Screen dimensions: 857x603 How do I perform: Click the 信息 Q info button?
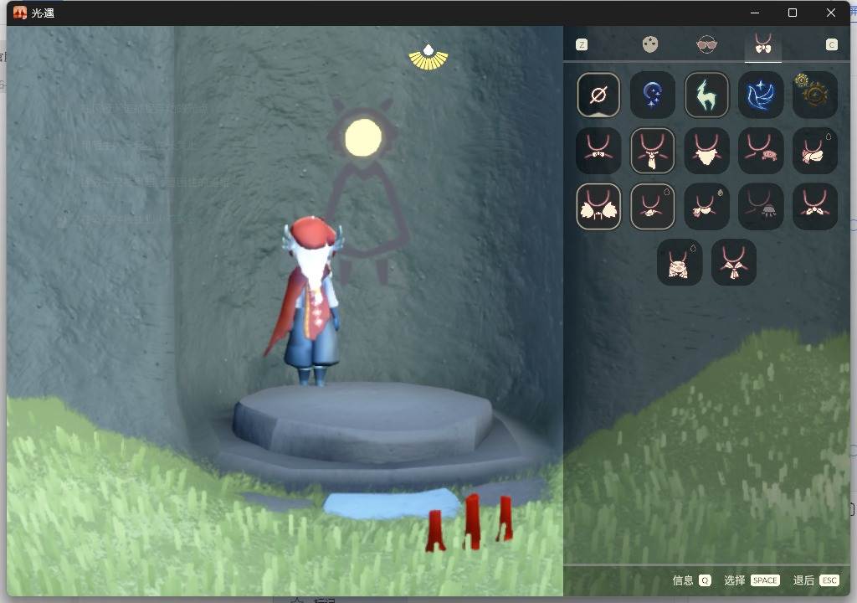(691, 580)
